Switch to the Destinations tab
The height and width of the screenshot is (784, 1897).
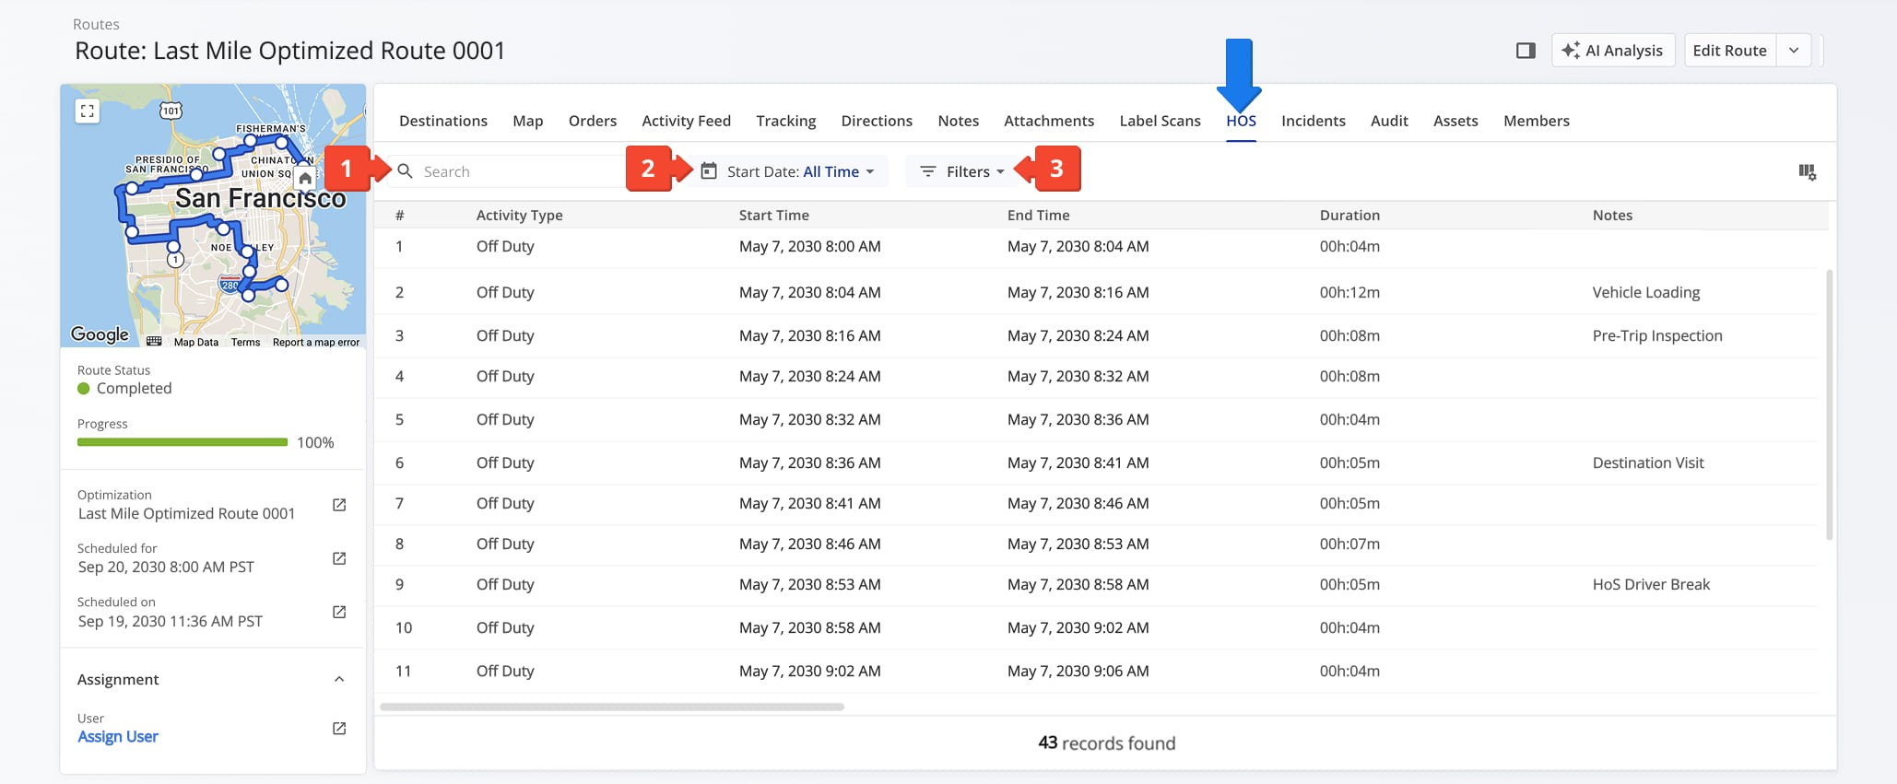click(443, 121)
